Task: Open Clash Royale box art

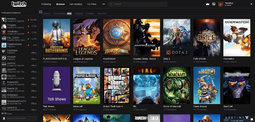Action: 207,85
